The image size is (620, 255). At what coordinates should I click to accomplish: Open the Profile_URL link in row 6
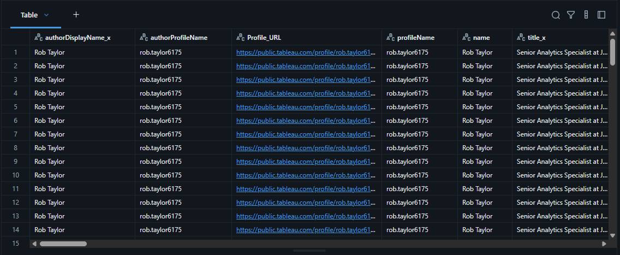click(306, 120)
